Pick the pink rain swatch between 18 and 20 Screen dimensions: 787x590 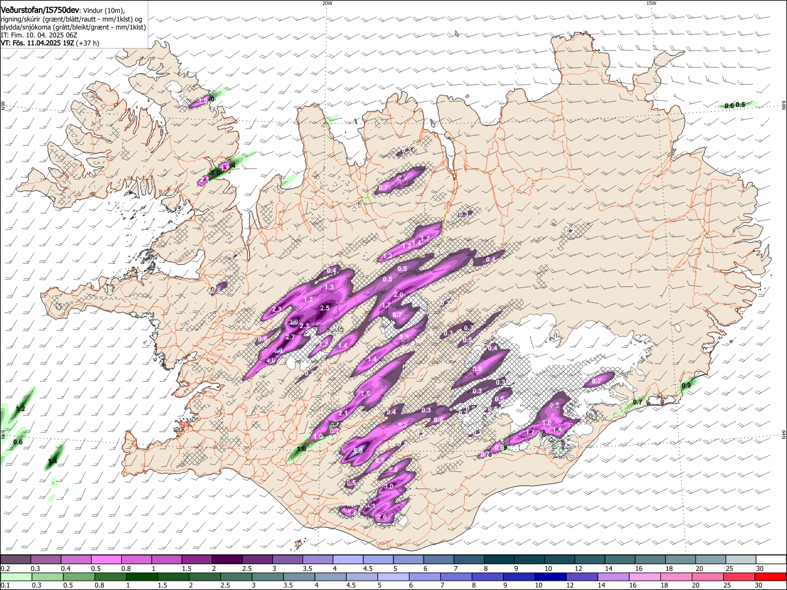(x=676, y=576)
